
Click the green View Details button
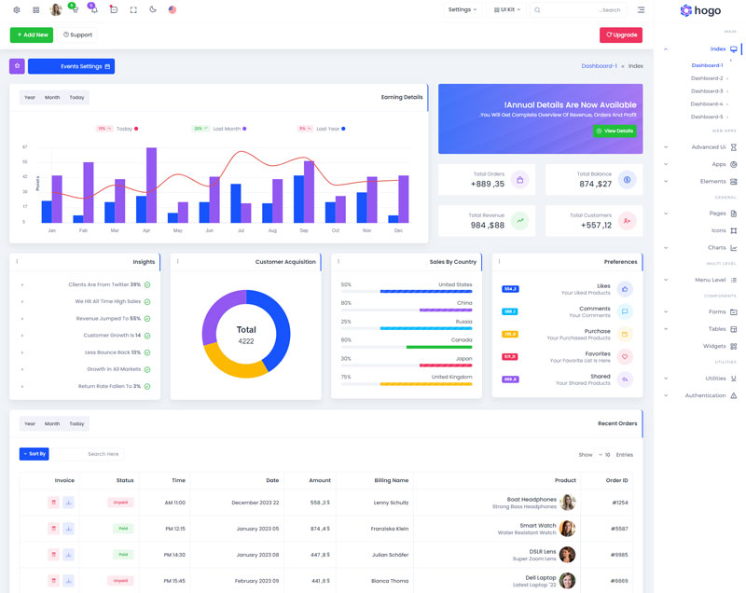click(x=615, y=131)
